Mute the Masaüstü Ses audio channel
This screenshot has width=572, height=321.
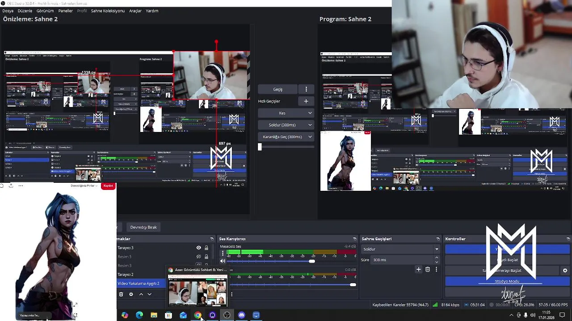pyautogui.click(x=223, y=261)
